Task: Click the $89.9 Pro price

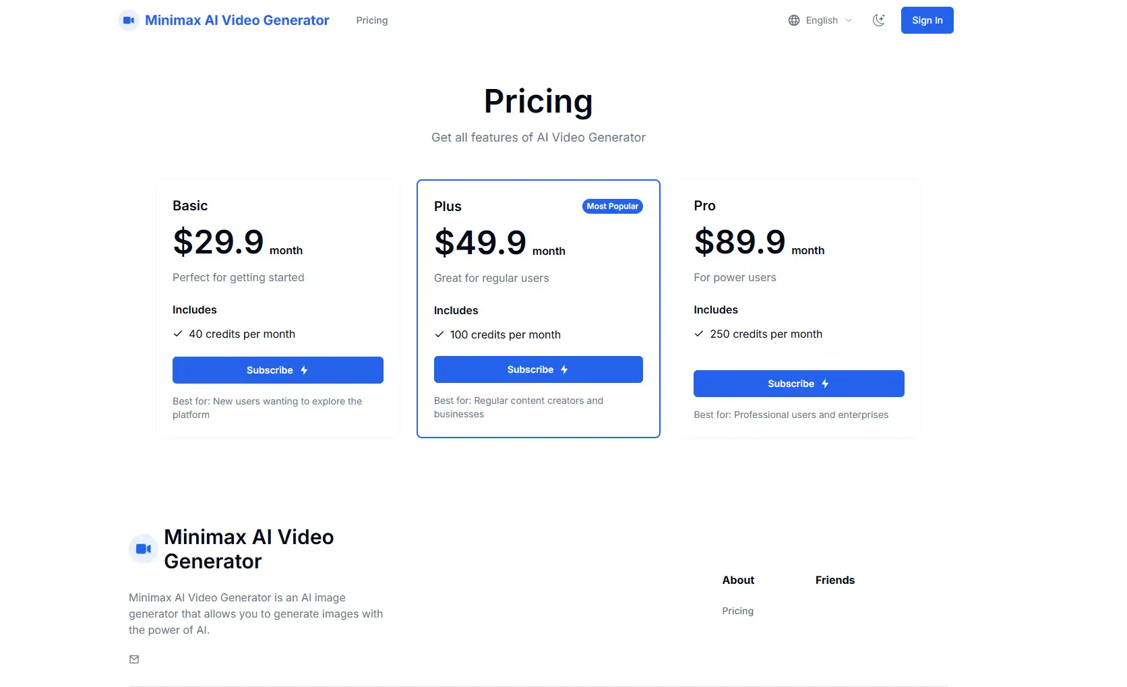Action: pyautogui.click(x=740, y=241)
